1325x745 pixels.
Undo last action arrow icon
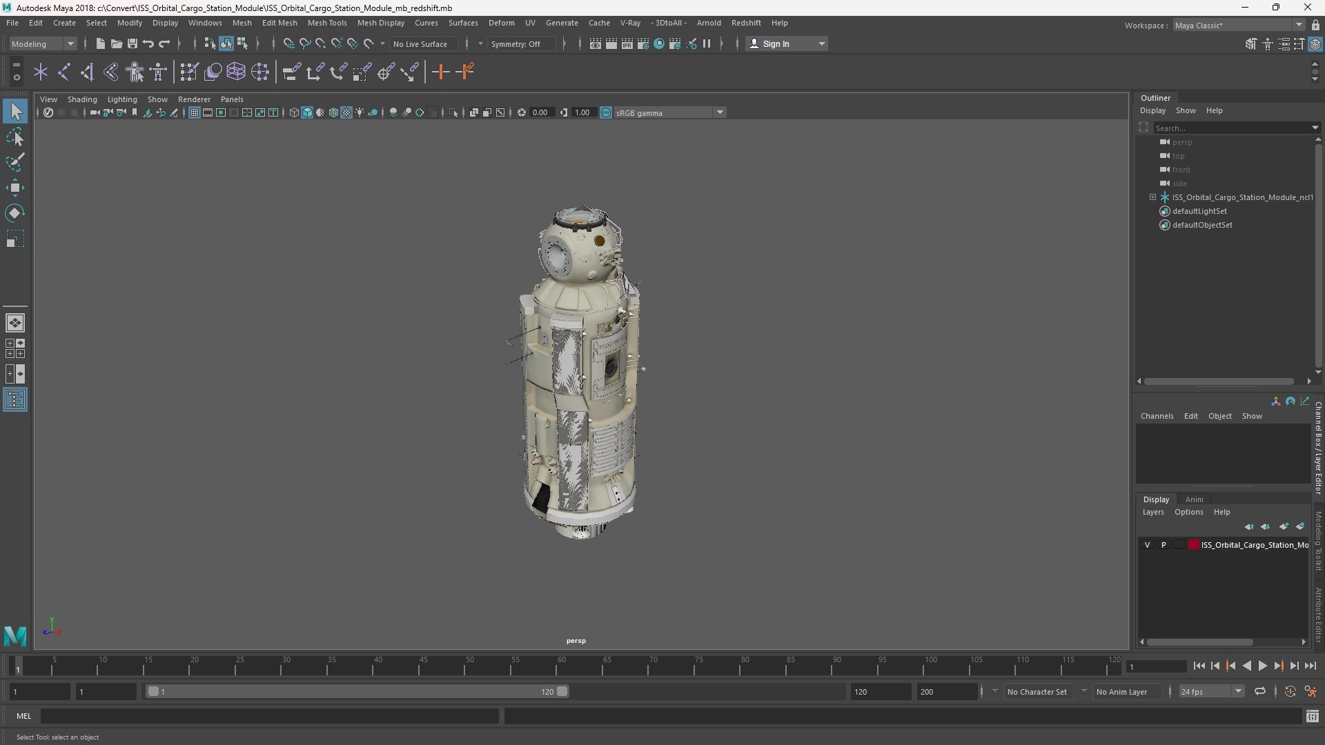click(x=148, y=43)
